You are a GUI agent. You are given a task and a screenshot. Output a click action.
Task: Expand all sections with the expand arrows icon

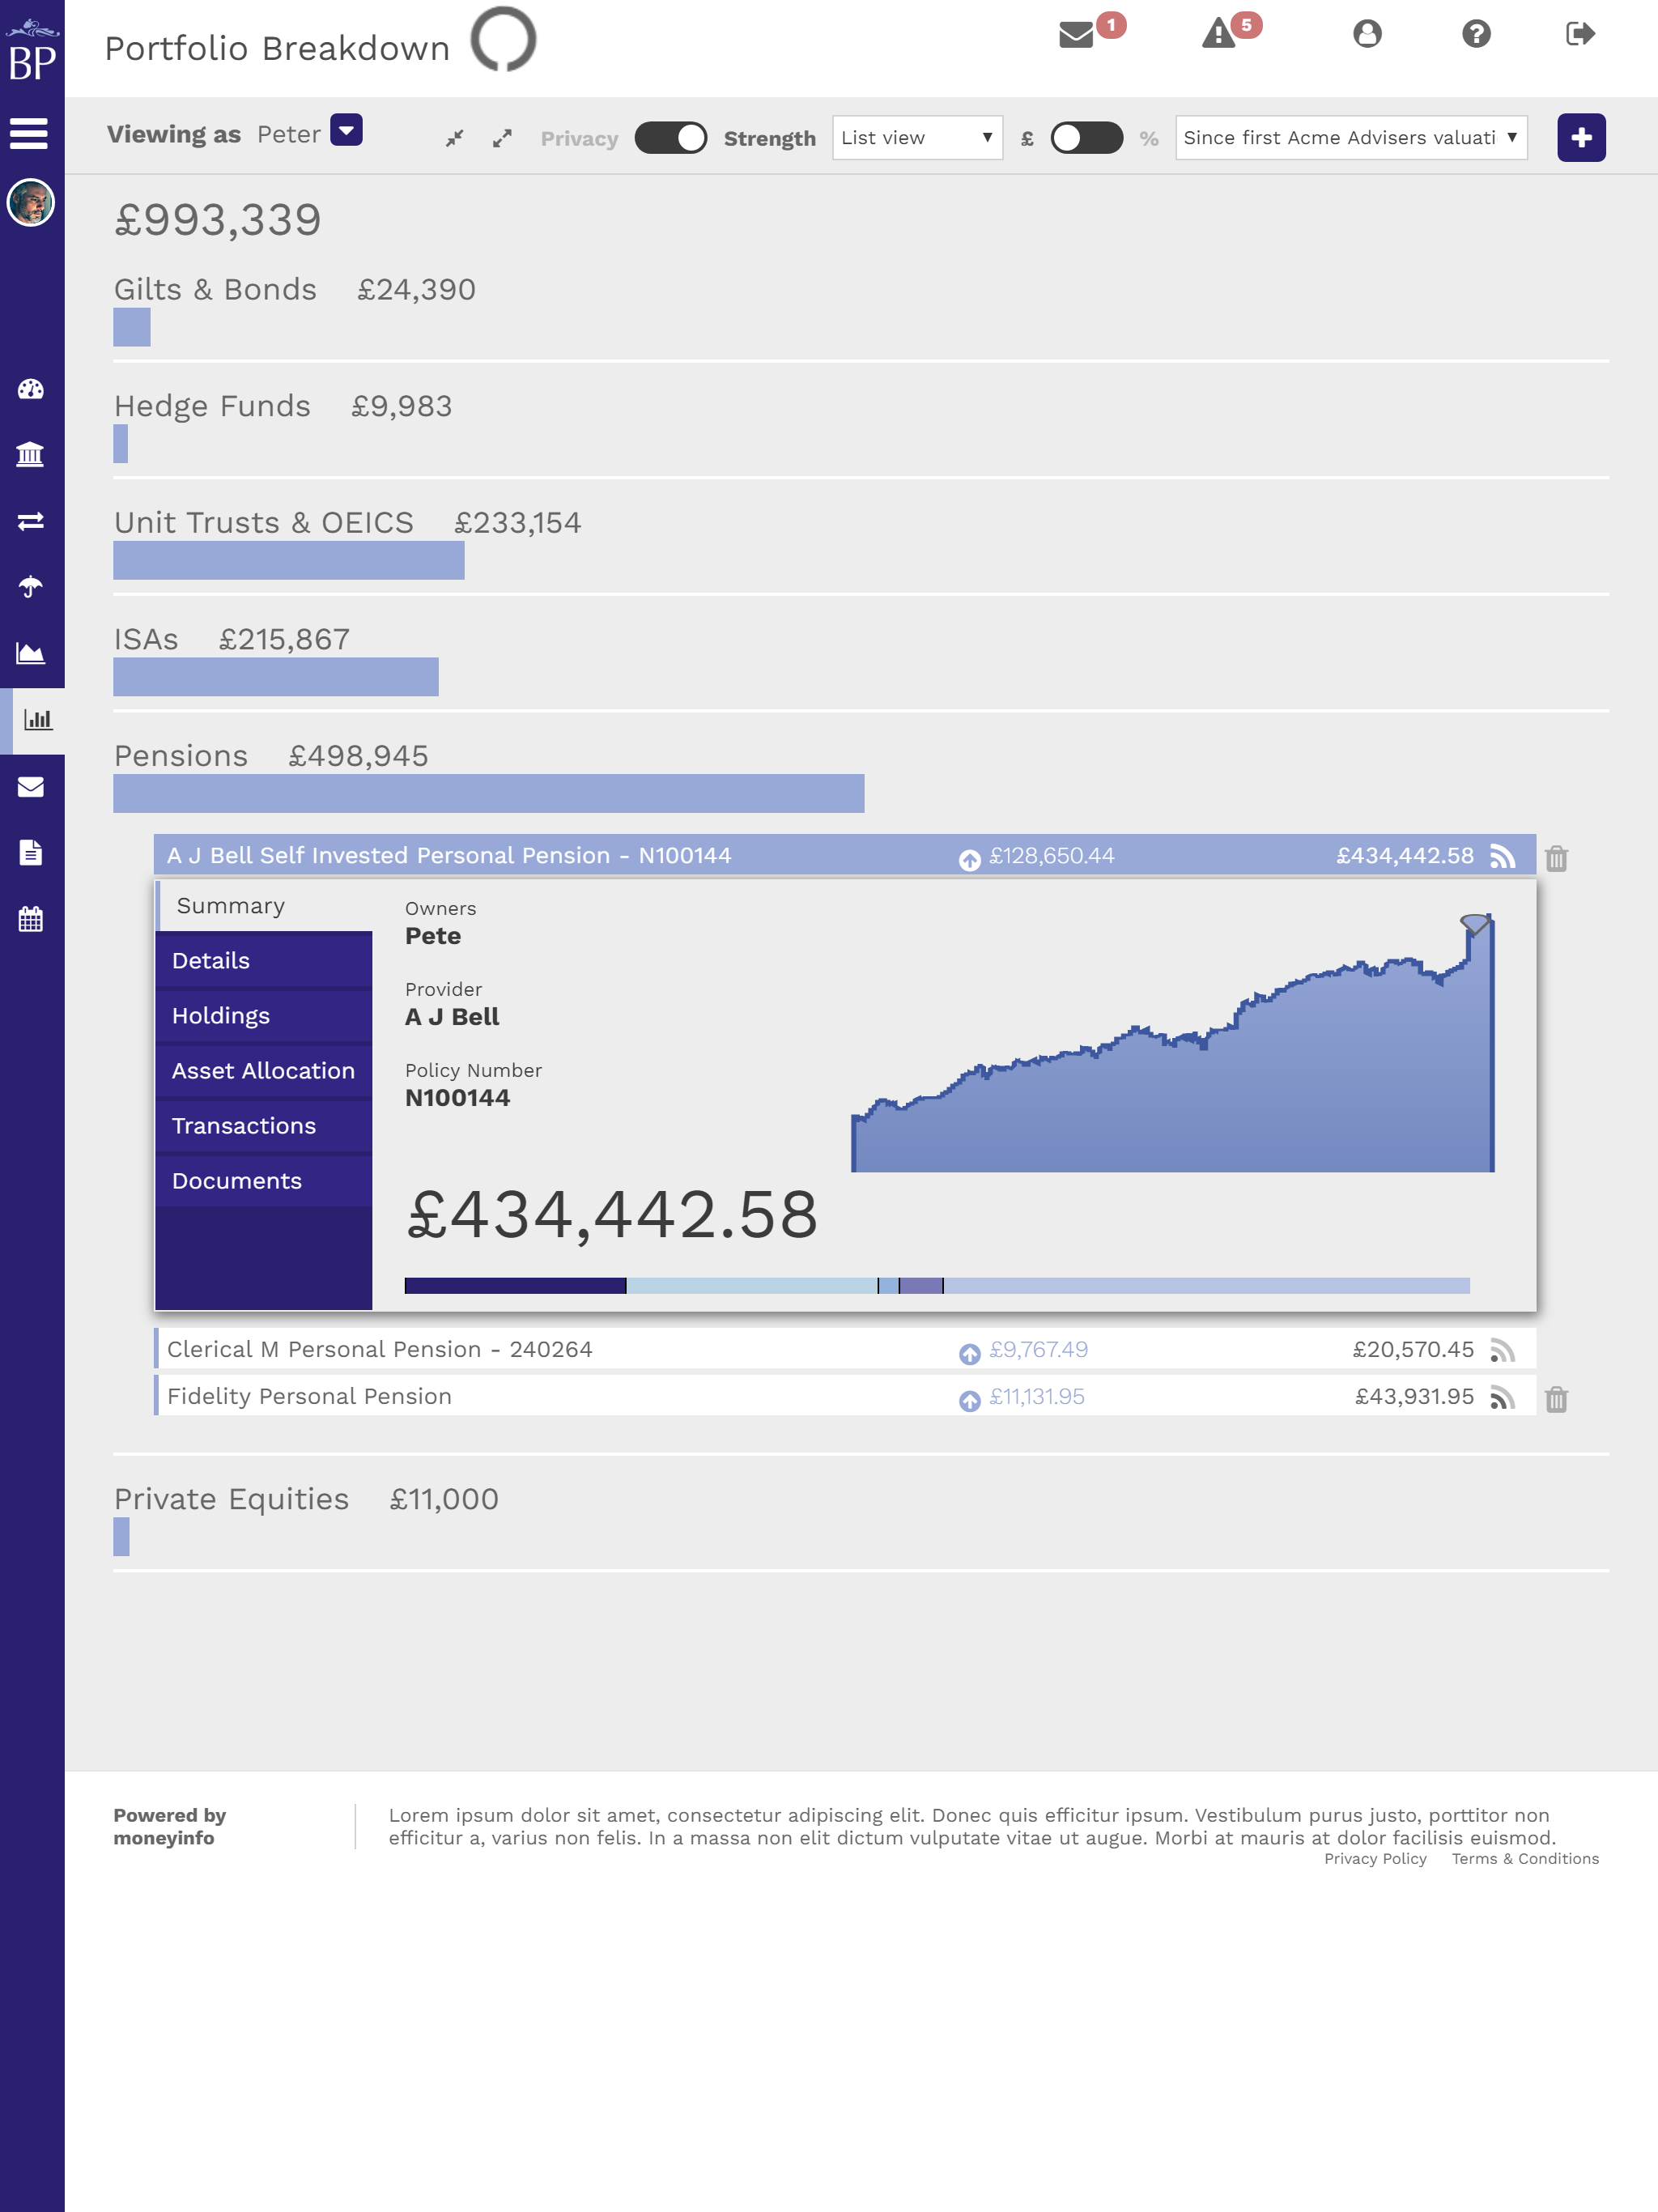point(502,139)
